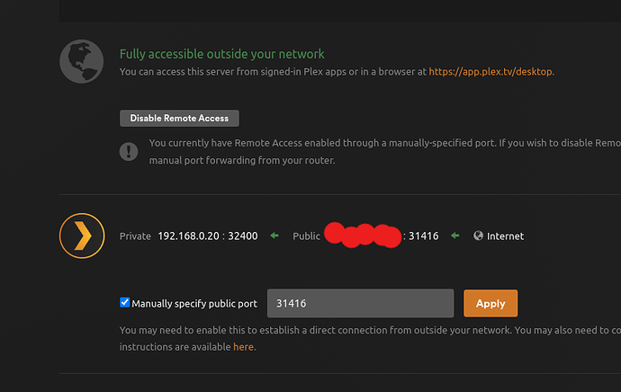Click the "Internet" label text

point(505,236)
